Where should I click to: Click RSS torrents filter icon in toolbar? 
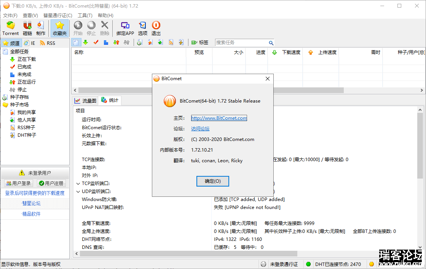pos(171,43)
